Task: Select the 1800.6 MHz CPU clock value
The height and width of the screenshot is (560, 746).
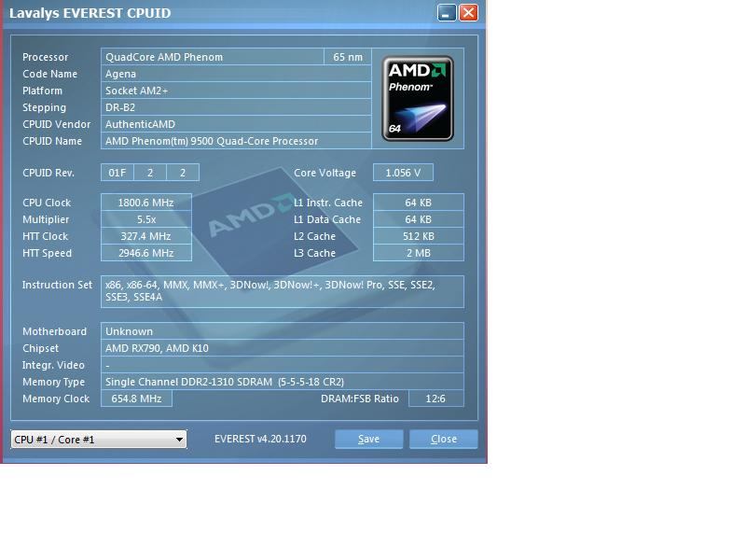Action: [x=146, y=203]
